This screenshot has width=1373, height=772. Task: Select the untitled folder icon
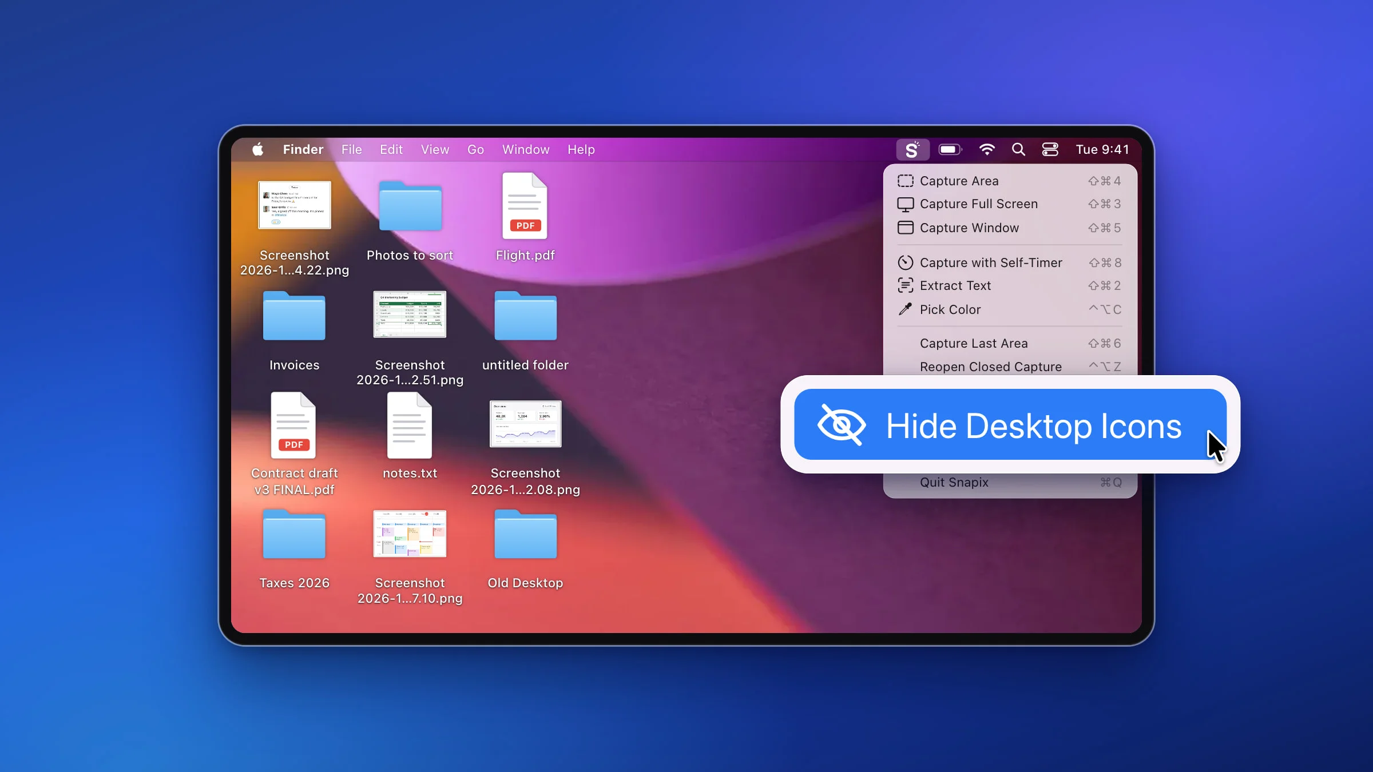point(525,316)
